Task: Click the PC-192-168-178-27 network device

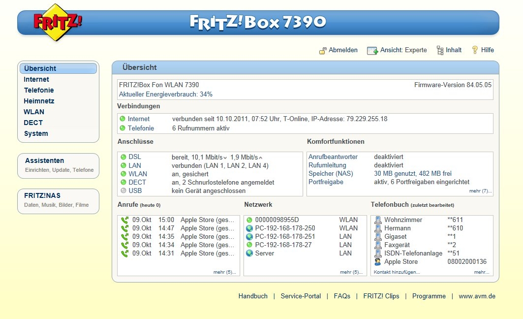Action: click(283, 245)
